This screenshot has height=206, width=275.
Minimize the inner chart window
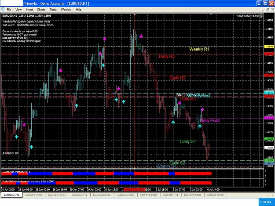262,10
